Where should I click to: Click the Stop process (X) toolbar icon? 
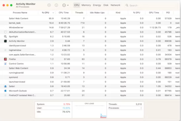pyautogui.click(x=49, y=5)
